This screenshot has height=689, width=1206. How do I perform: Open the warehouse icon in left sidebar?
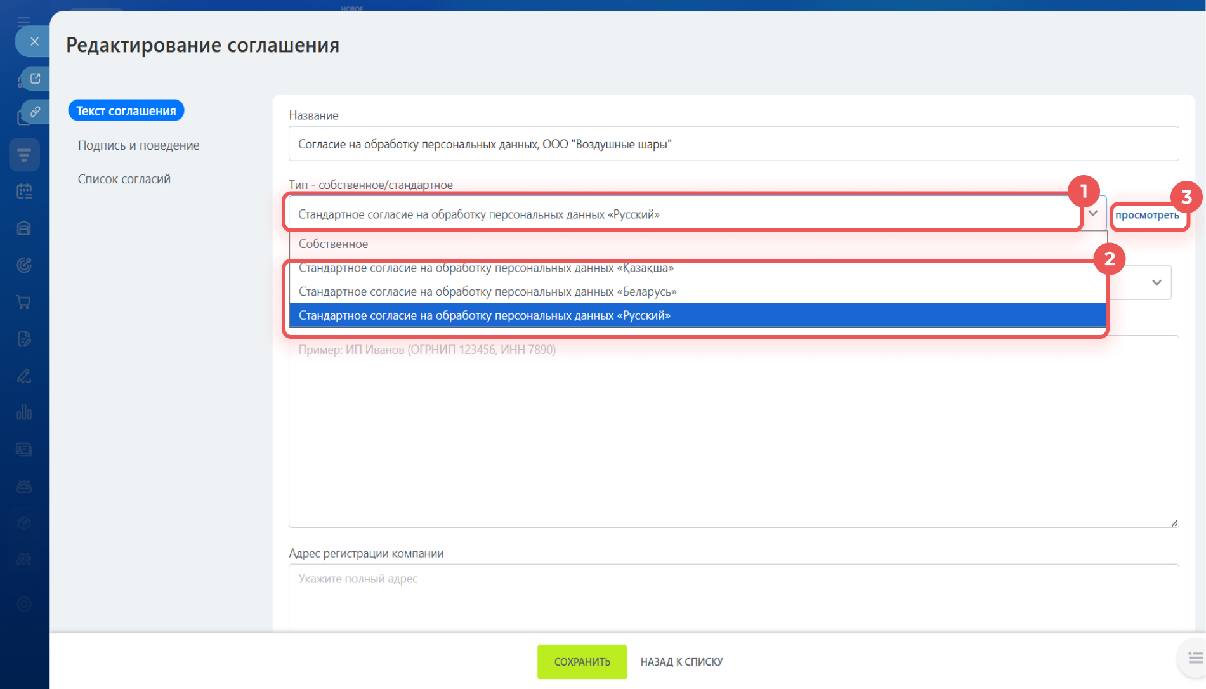[24, 228]
